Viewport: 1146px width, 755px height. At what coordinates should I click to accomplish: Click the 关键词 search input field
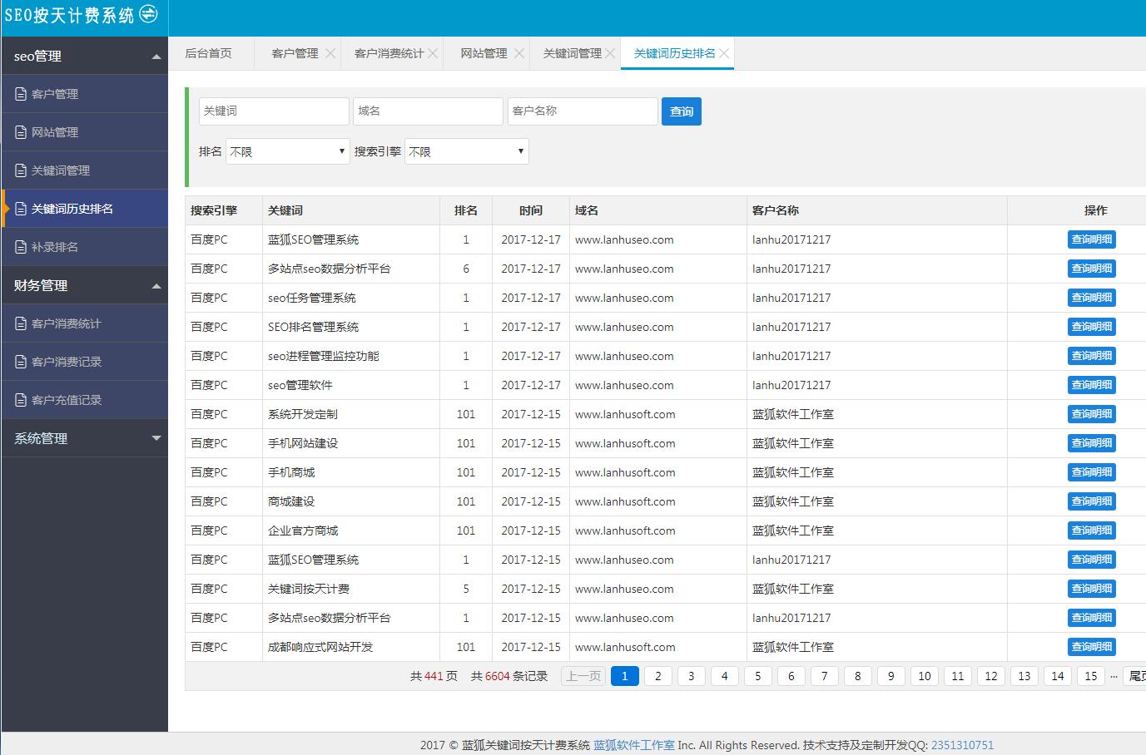(274, 111)
